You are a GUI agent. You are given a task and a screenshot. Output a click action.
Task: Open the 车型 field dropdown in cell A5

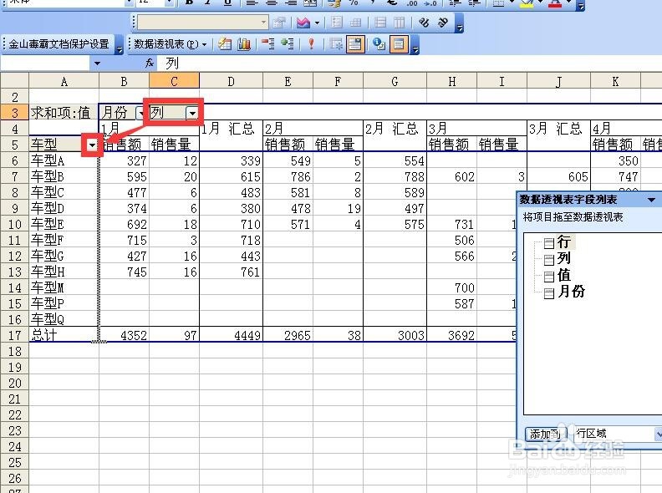click(92, 145)
